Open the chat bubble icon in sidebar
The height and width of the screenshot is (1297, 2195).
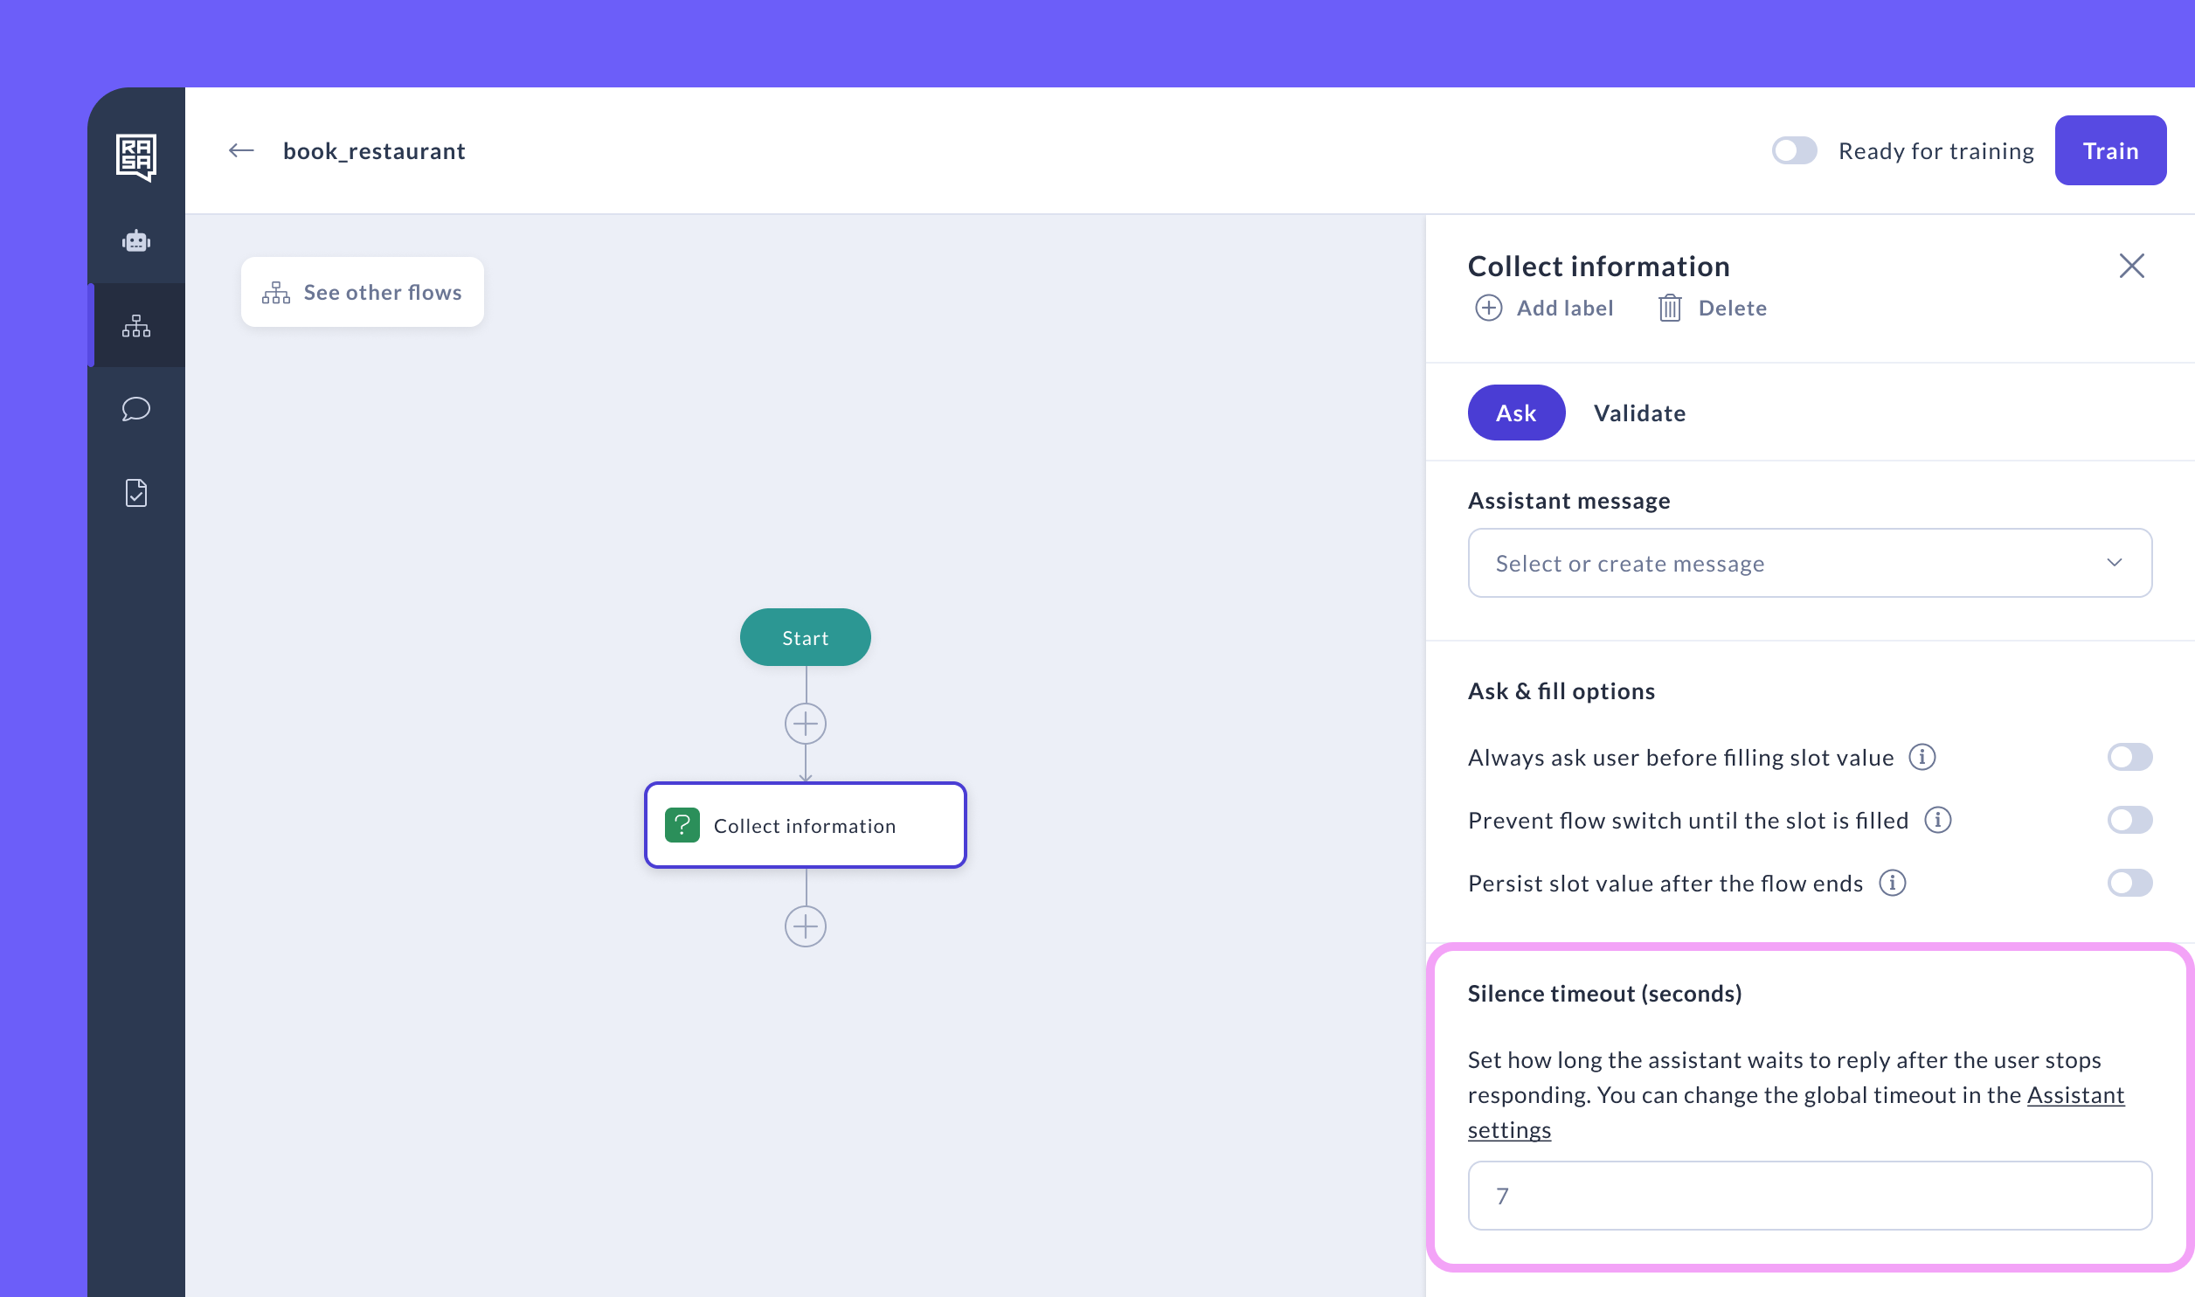pos(135,408)
